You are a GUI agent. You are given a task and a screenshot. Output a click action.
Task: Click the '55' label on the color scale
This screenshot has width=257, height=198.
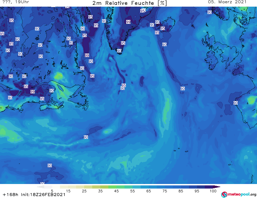point(133,191)
